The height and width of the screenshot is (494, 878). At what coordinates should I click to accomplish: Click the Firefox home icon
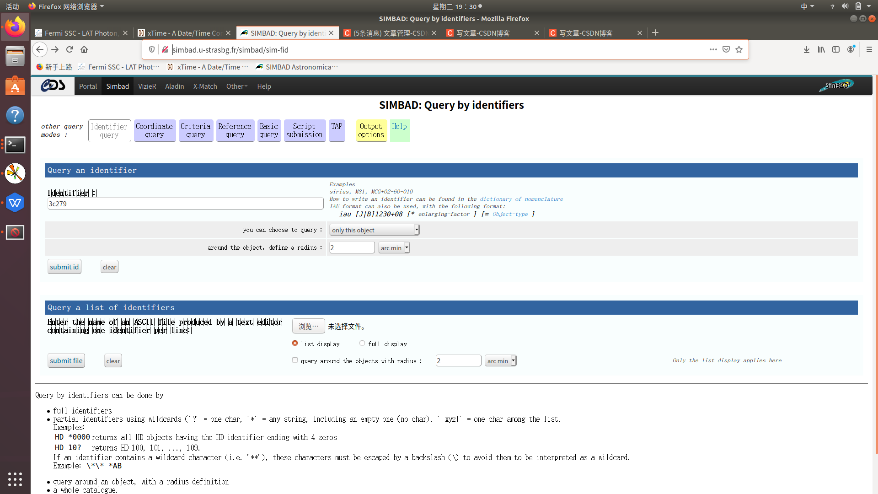pyautogui.click(x=84, y=49)
